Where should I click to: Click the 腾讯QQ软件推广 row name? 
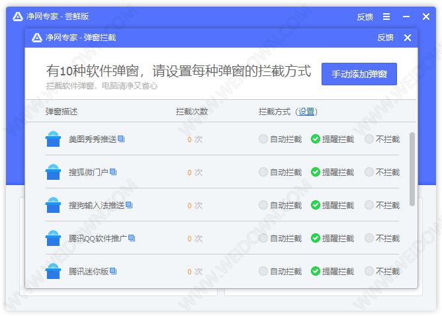pos(98,238)
